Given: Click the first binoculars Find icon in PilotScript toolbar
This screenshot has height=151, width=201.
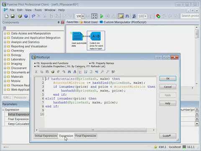Looking at the screenshot, I should (69, 72).
